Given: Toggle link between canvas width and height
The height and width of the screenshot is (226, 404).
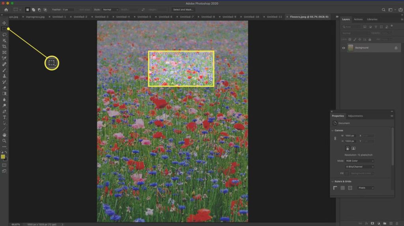Looking at the screenshot, I should (335, 138).
